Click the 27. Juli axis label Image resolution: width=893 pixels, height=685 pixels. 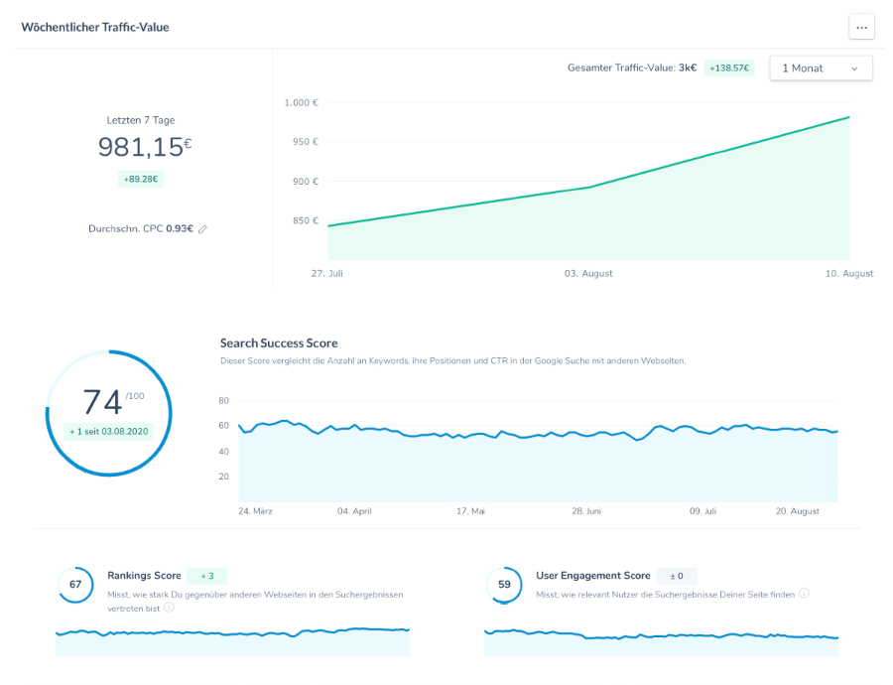click(x=326, y=274)
